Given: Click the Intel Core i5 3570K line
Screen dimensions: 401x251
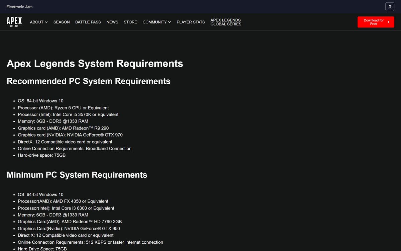Looking at the screenshot, I should coord(68,114).
